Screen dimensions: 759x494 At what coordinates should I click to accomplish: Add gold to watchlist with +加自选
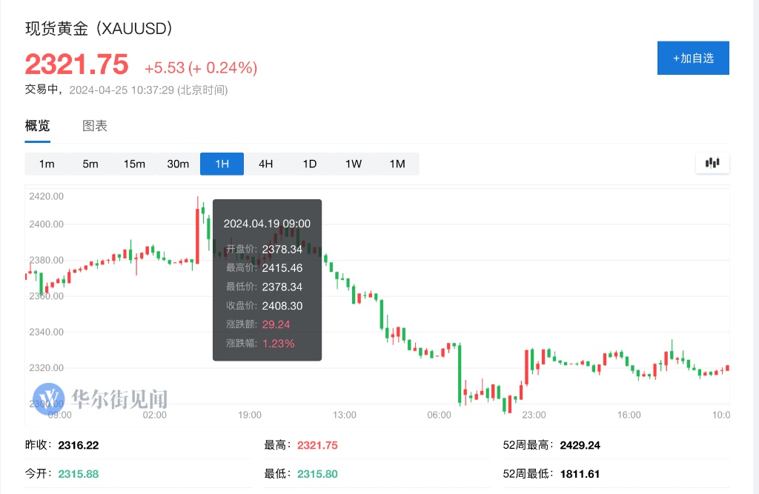[x=693, y=58]
